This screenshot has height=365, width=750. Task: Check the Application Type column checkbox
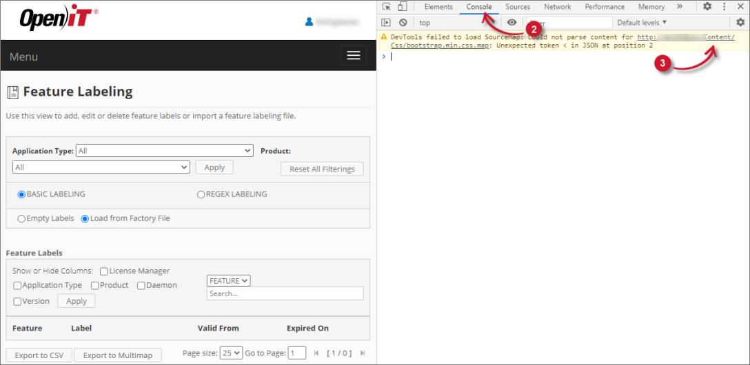(x=17, y=286)
